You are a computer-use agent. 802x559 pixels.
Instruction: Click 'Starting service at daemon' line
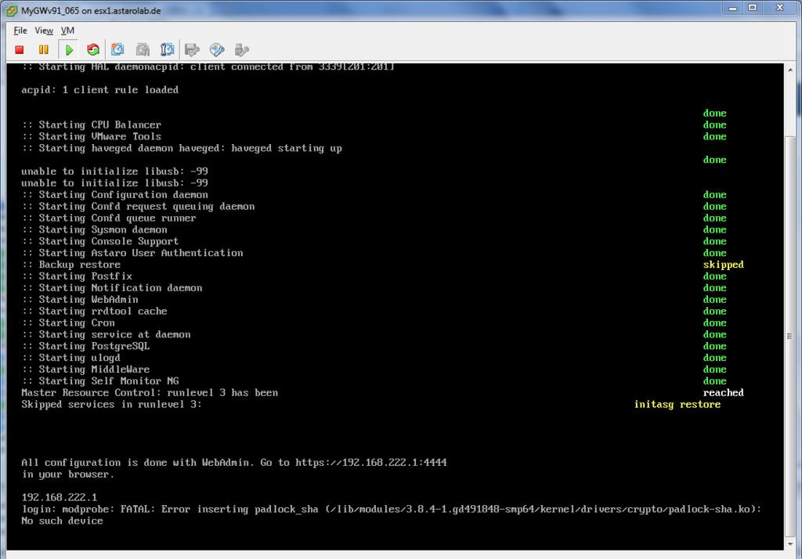[x=107, y=334]
